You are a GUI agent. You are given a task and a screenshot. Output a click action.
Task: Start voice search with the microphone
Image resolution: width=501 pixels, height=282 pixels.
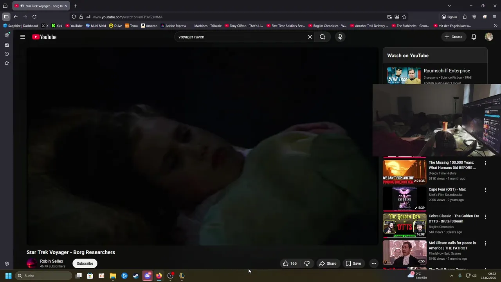point(340,37)
